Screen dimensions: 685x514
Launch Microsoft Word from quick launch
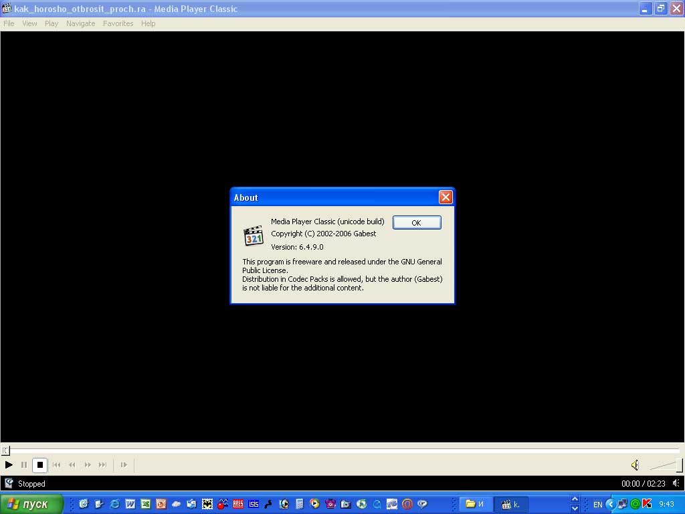tap(130, 504)
